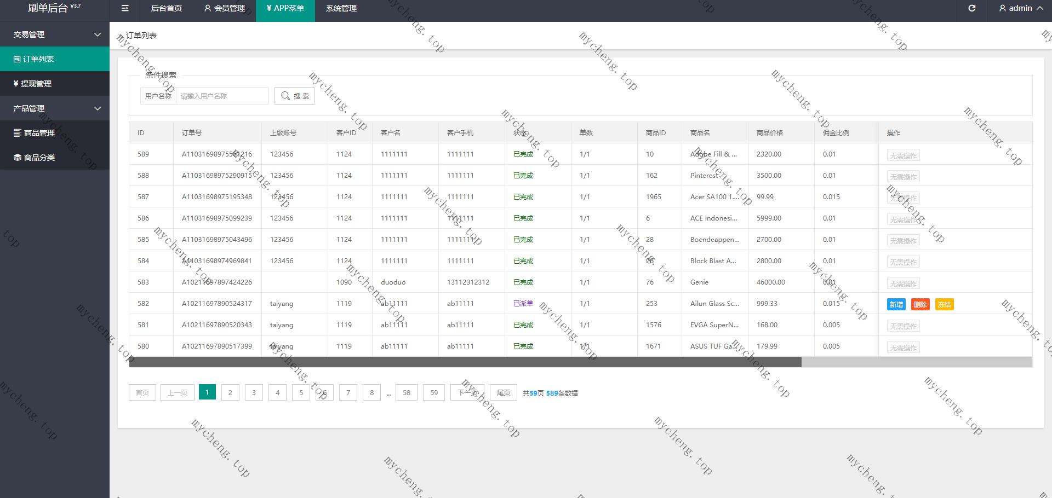Go to pagination page 2

230,392
